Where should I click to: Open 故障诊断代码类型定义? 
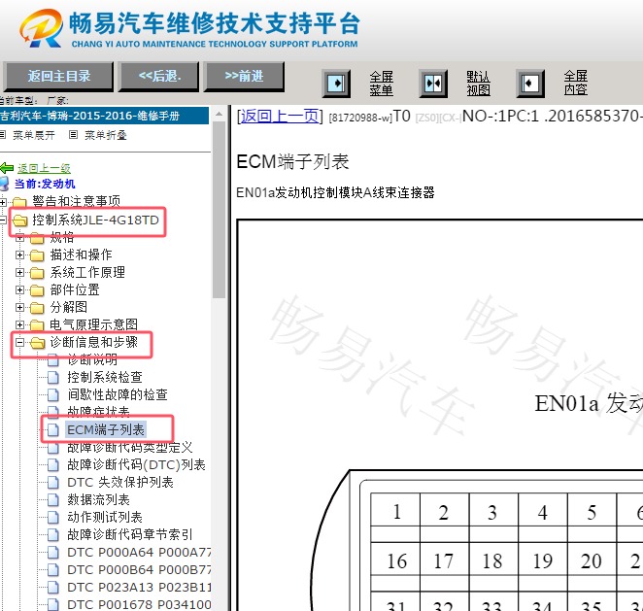[129, 448]
